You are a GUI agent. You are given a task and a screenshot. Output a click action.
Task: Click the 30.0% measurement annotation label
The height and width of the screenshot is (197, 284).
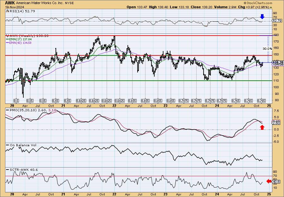click(x=268, y=49)
